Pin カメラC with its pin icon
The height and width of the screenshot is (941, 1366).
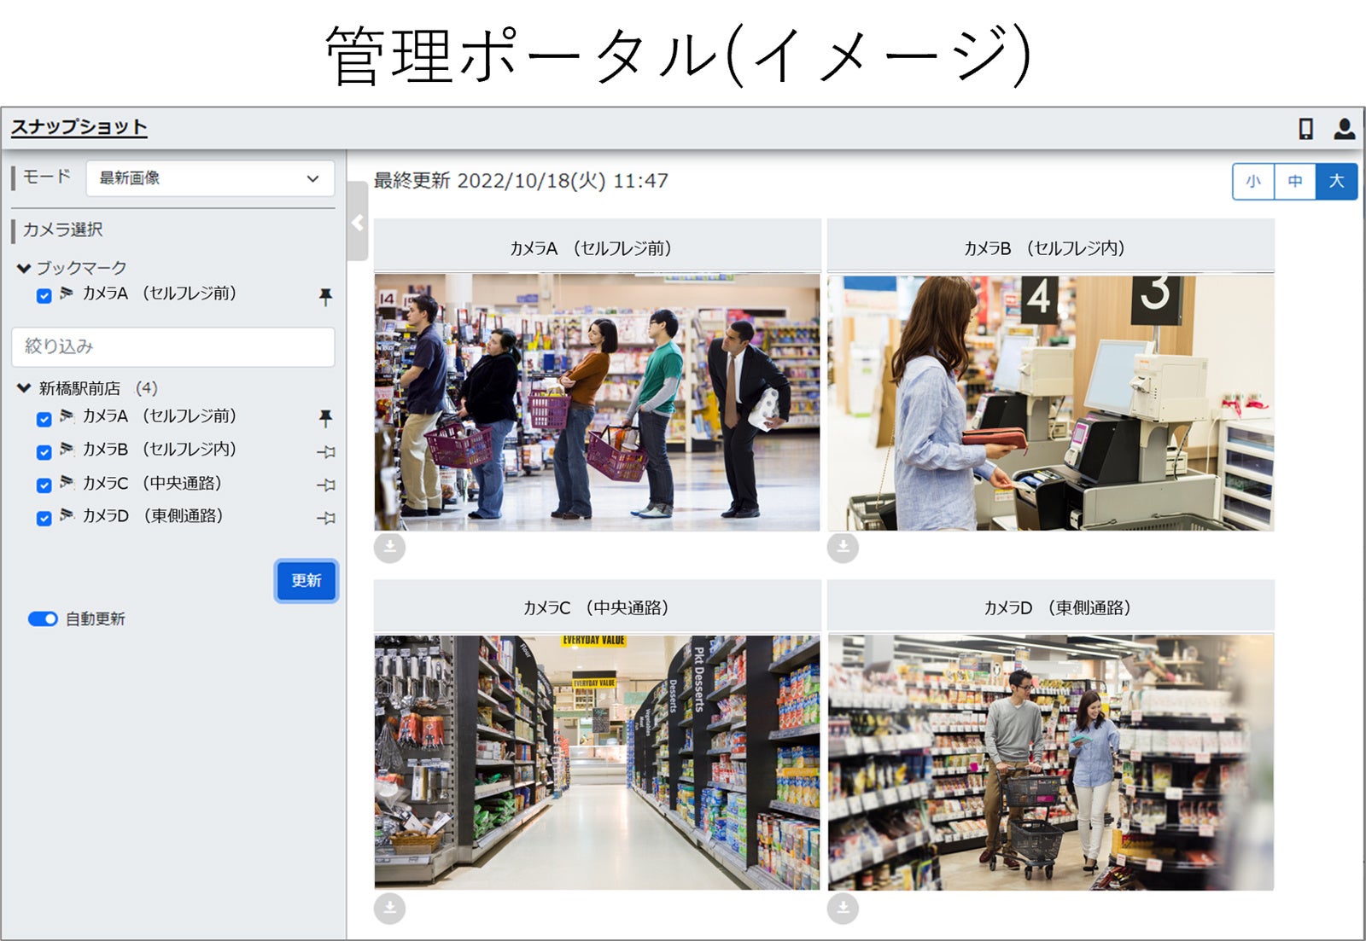pyautogui.click(x=325, y=484)
